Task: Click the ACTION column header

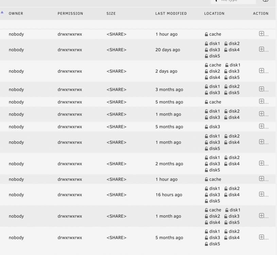Action: (261, 14)
